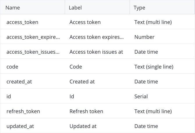
Task: Click the 'Access token issues at' label
Action: tap(96, 52)
